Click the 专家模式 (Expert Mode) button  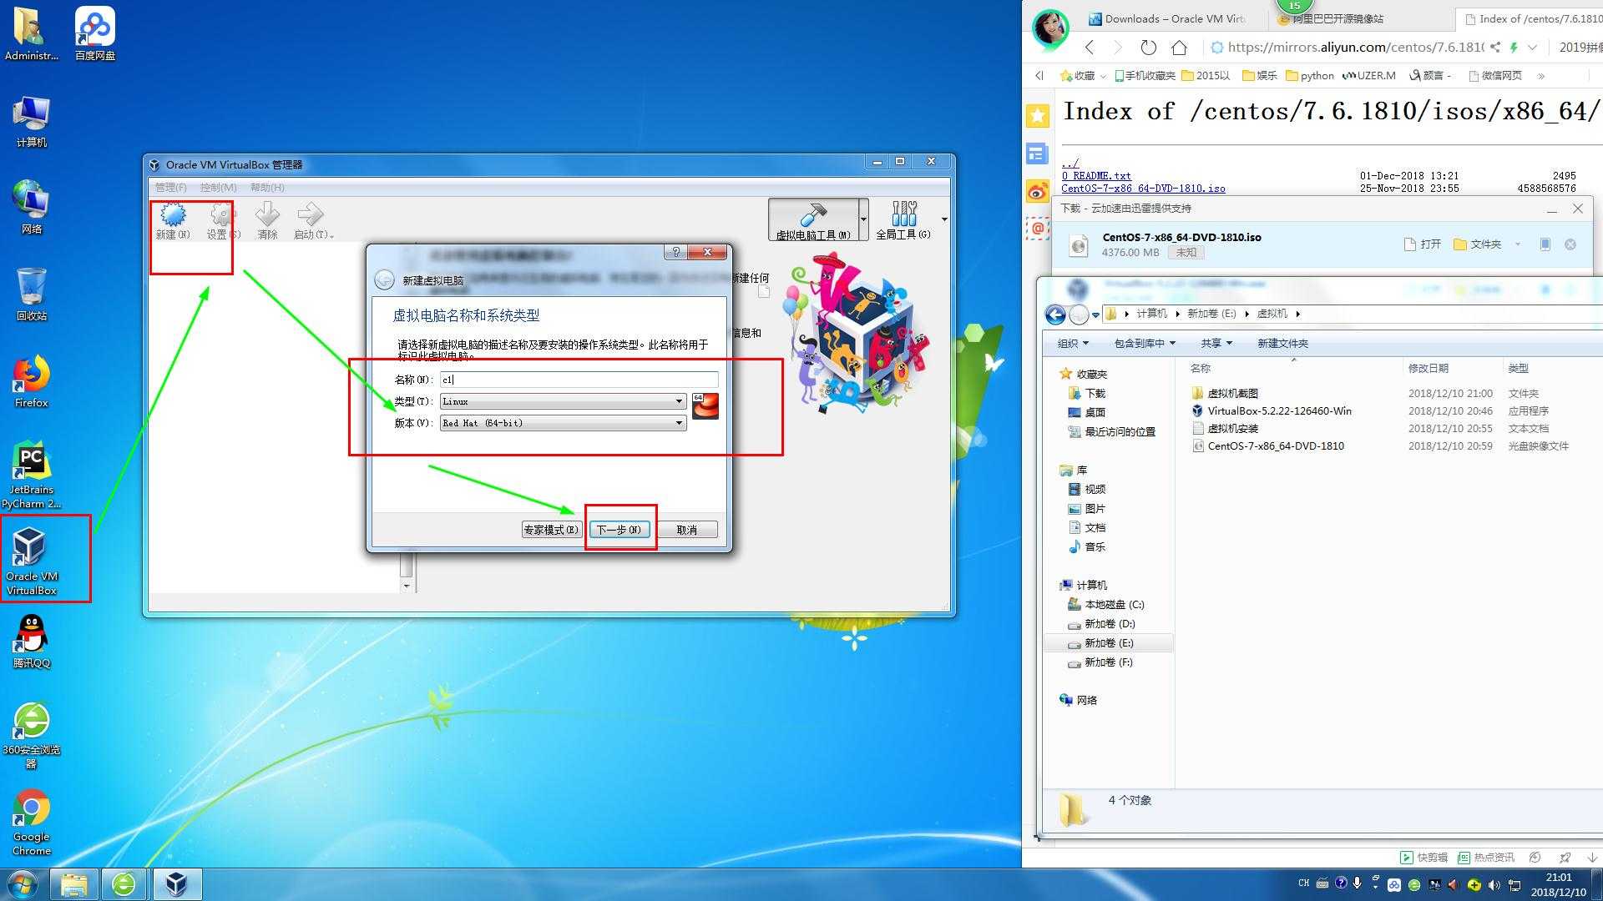point(551,530)
